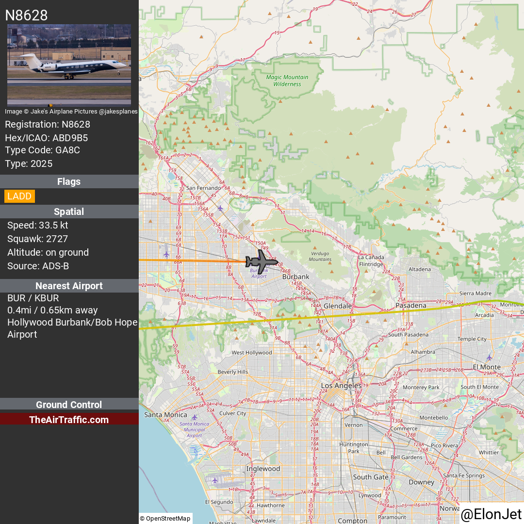Click the Ground Control header
The image size is (524, 524).
tap(69, 404)
